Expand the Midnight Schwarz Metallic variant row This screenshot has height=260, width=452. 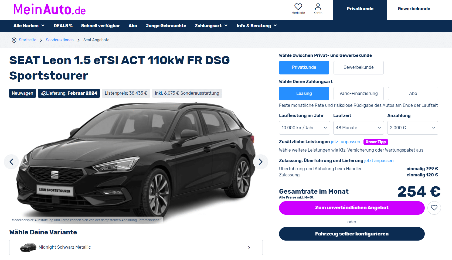pyautogui.click(x=136, y=247)
